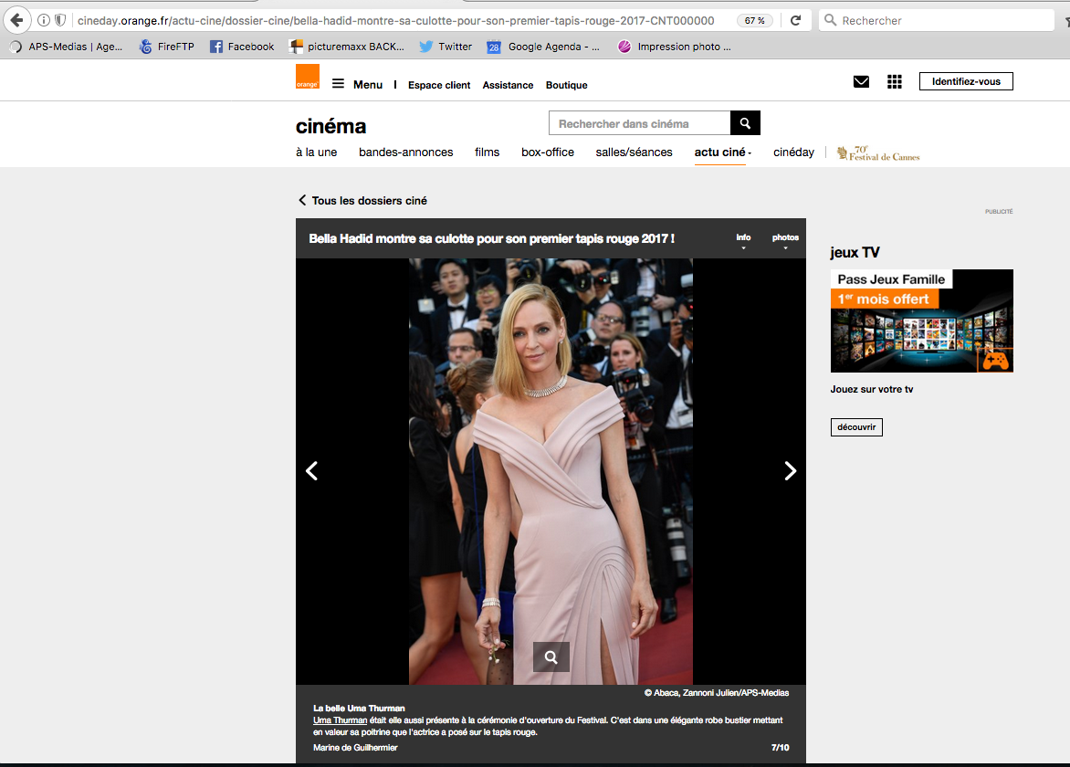Open the hamburger Menu
1070x767 pixels.
point(357,84)
